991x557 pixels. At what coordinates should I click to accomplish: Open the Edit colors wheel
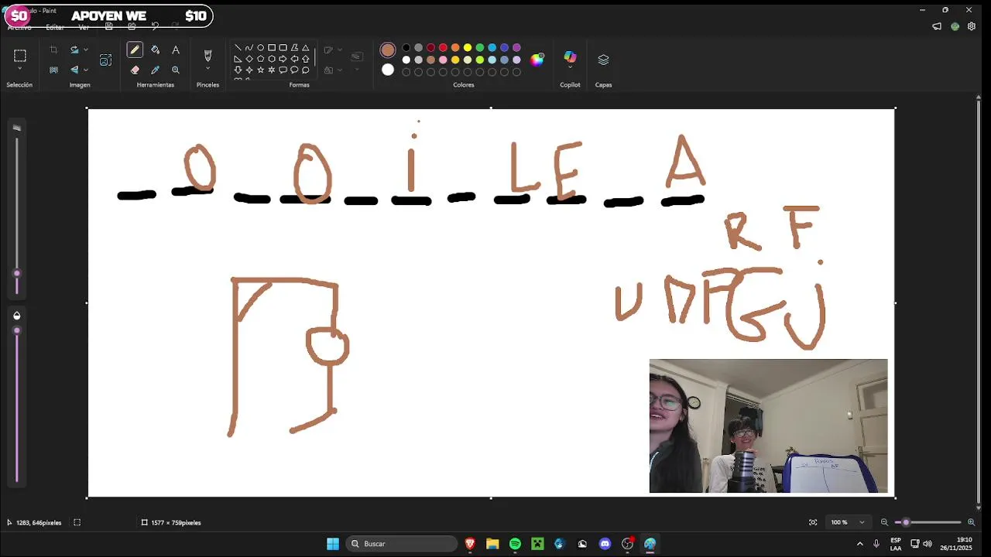537,60
